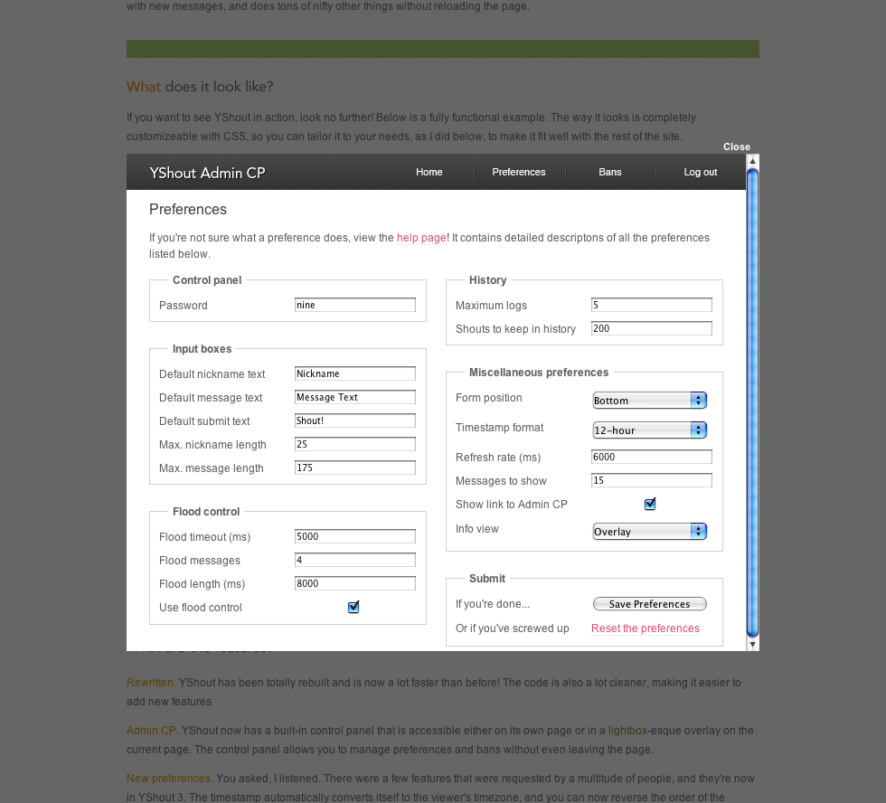The width and height of the screenshot is (886, 803).
Task: Click the YShout Admin CP title
Action: point(207,173)
